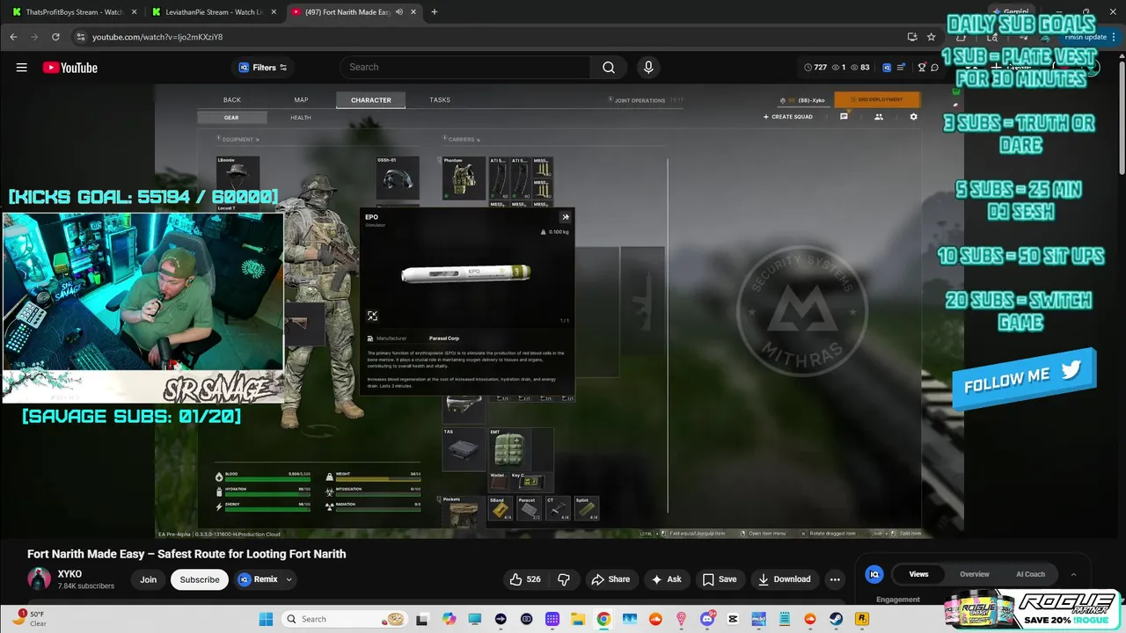The width and height of the screenshot is (1126, 633).
Task: Open the vidIQ Filters button
Action: tap(262, 68)
